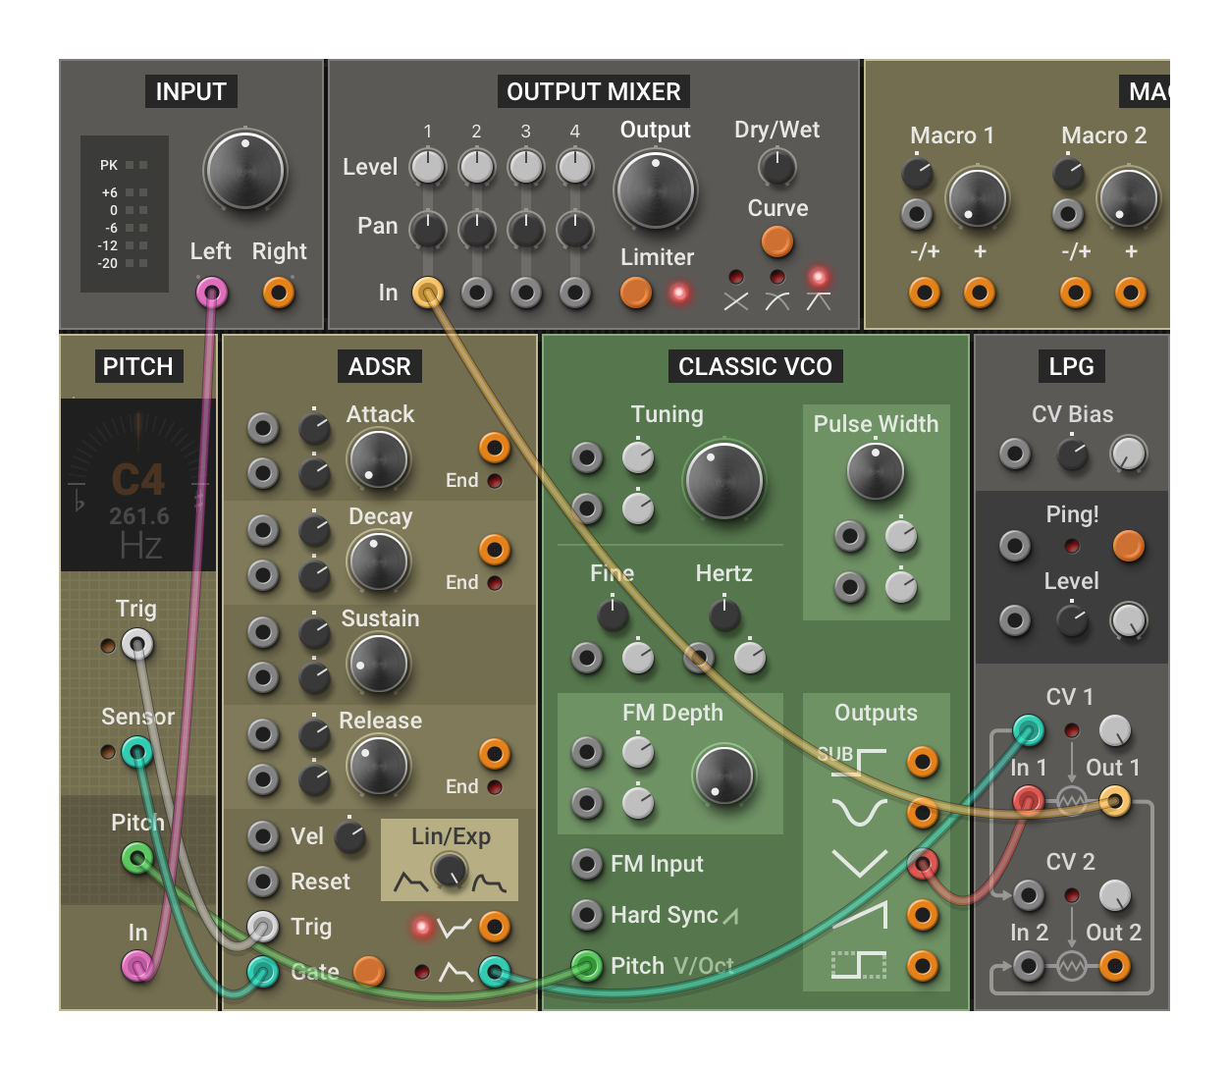The height and width of the screenshot is (1070, 1229).
Task: Click the CLASSIC VCO module title
Action: pyautogui.click(x=756, y=366)
